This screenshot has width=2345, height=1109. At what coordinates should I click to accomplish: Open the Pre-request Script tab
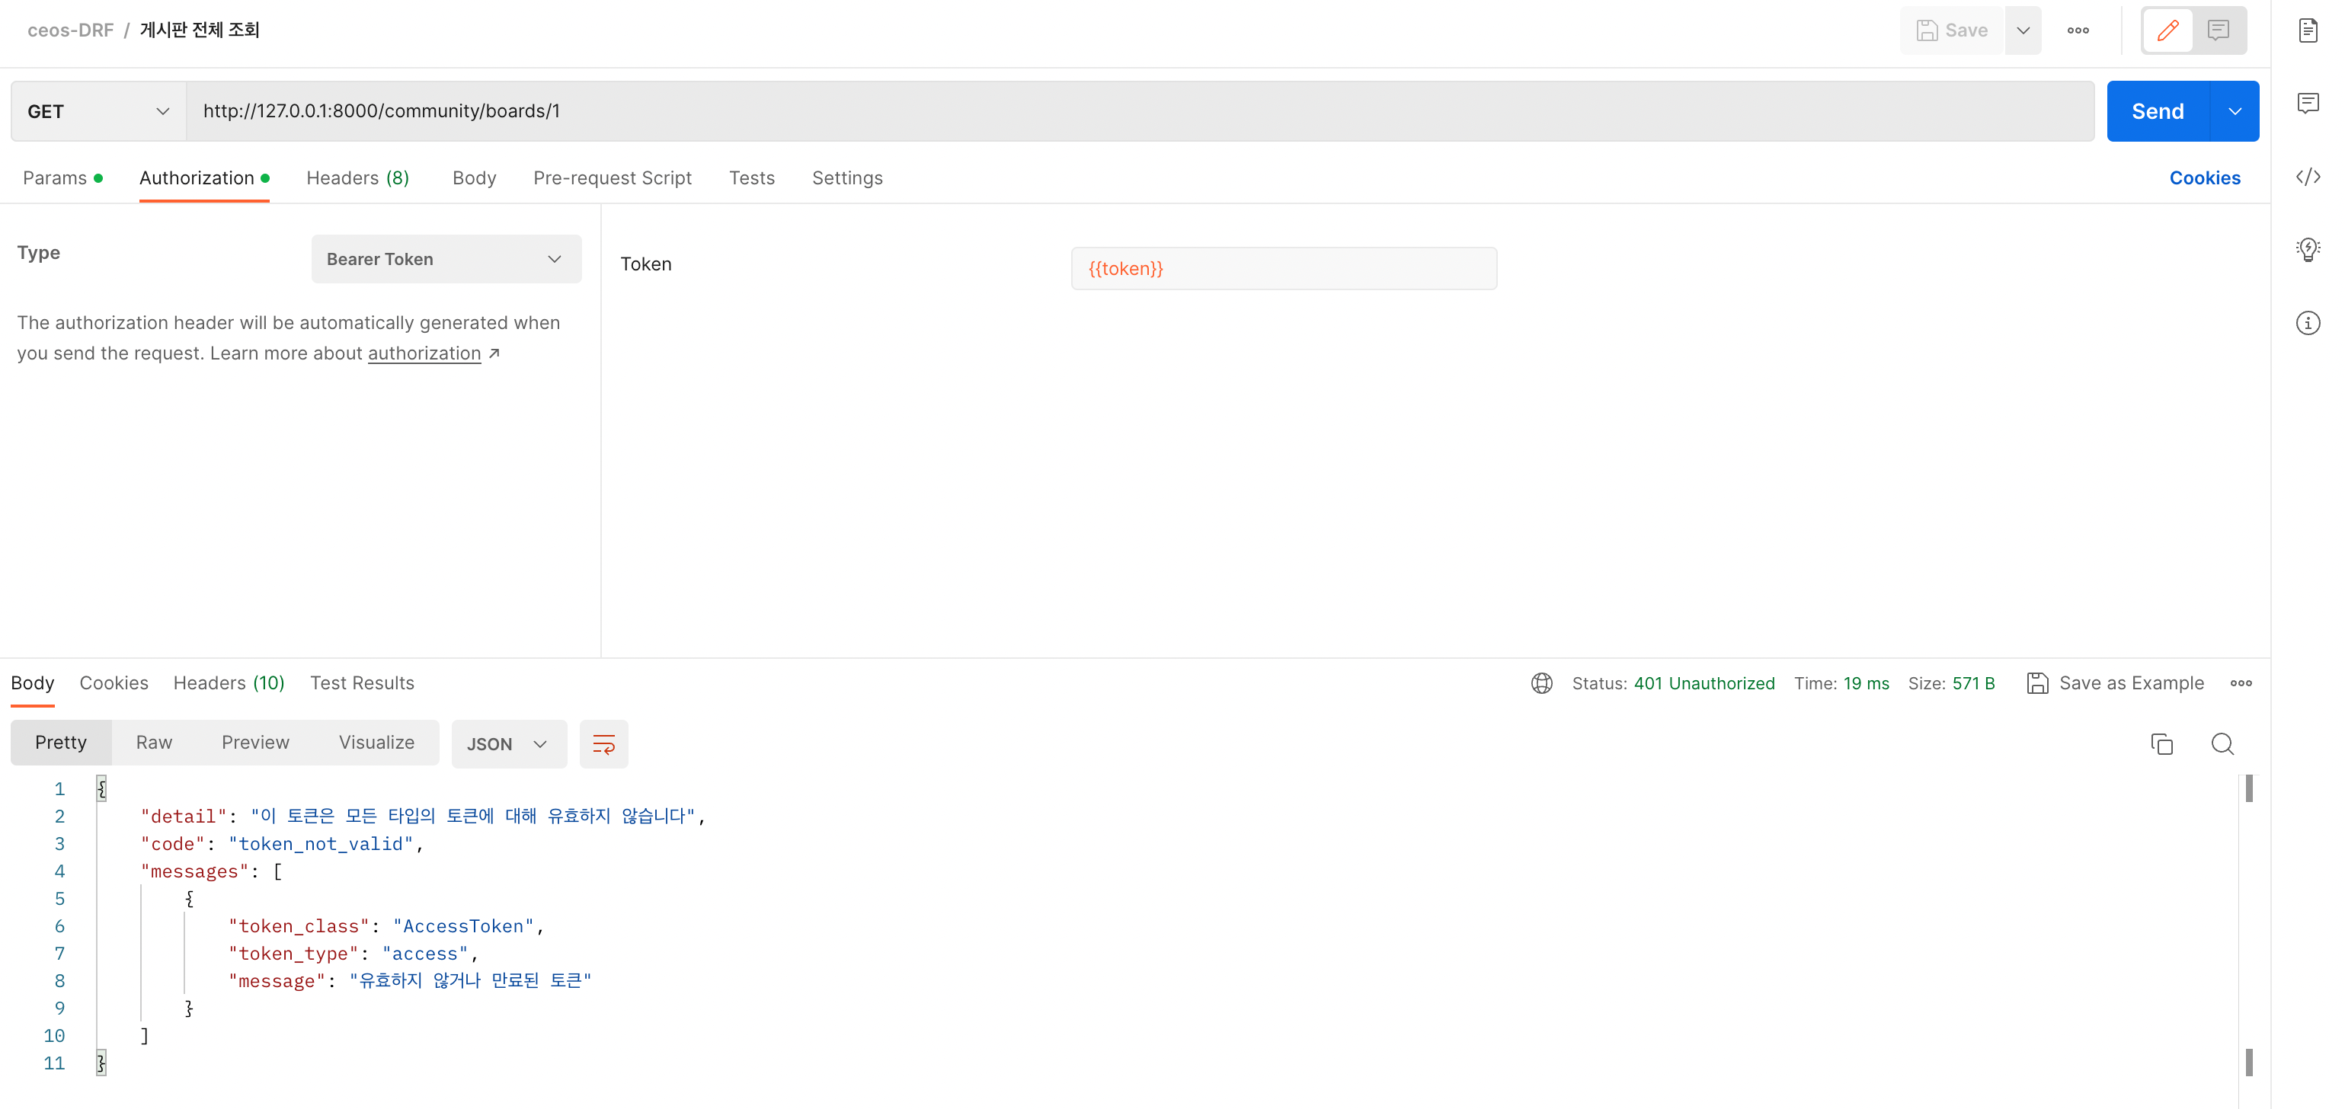[613, 178]
